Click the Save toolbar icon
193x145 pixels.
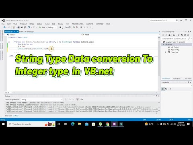22,27
